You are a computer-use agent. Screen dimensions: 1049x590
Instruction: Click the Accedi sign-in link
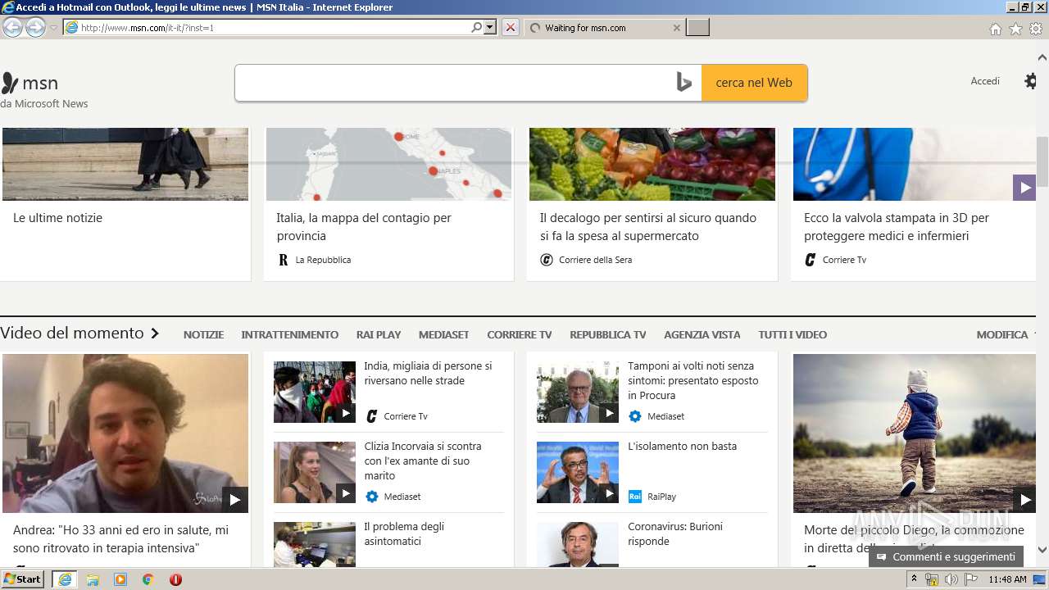(985, 80)
